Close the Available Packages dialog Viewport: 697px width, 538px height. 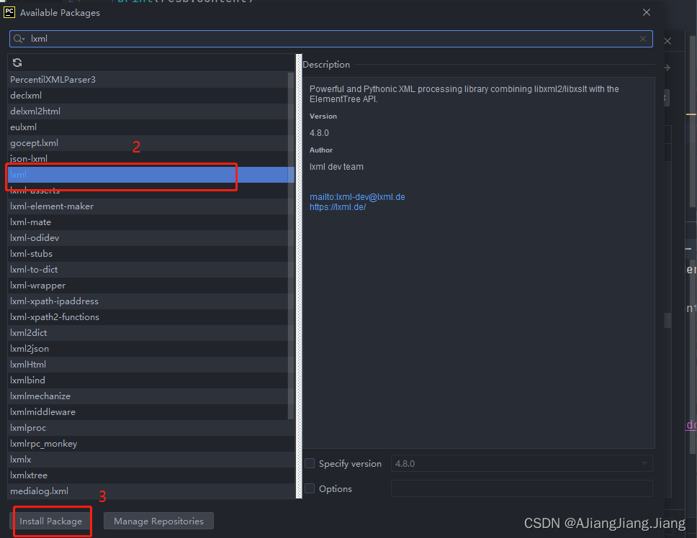point(647,12)
